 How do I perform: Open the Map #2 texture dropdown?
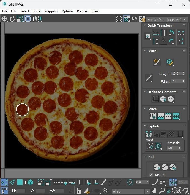[167, 20]
